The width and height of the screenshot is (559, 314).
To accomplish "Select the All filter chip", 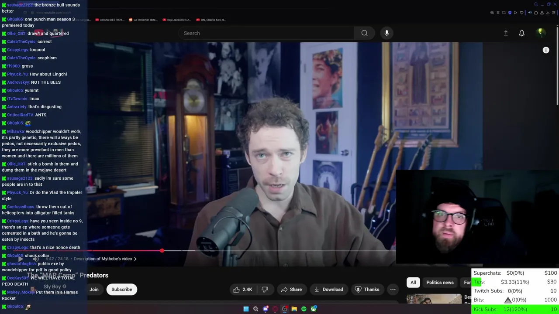I will click(413, 283).
